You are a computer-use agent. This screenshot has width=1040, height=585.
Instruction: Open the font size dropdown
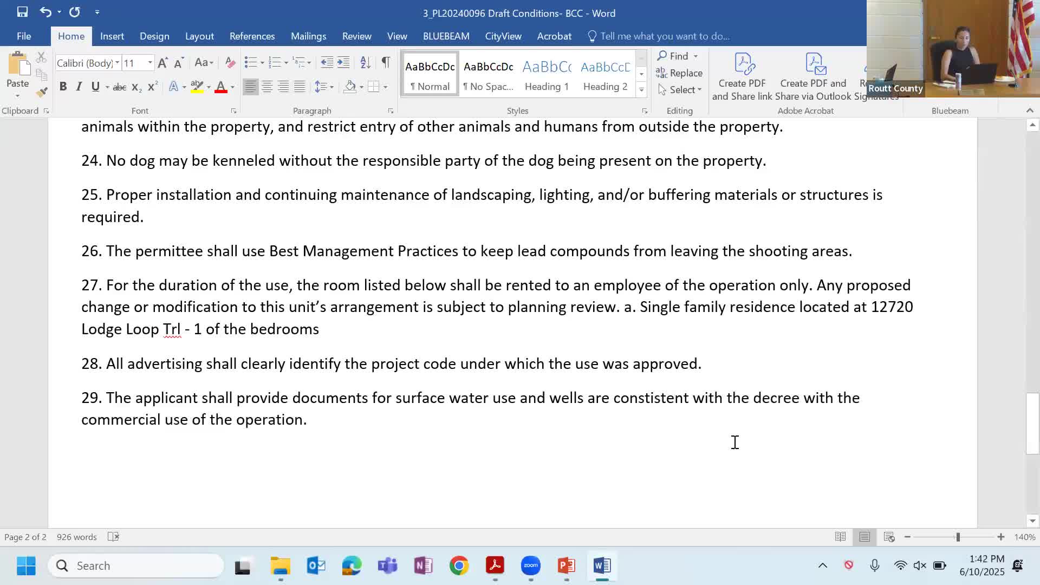pyautogui.click(x=150, y=63)
